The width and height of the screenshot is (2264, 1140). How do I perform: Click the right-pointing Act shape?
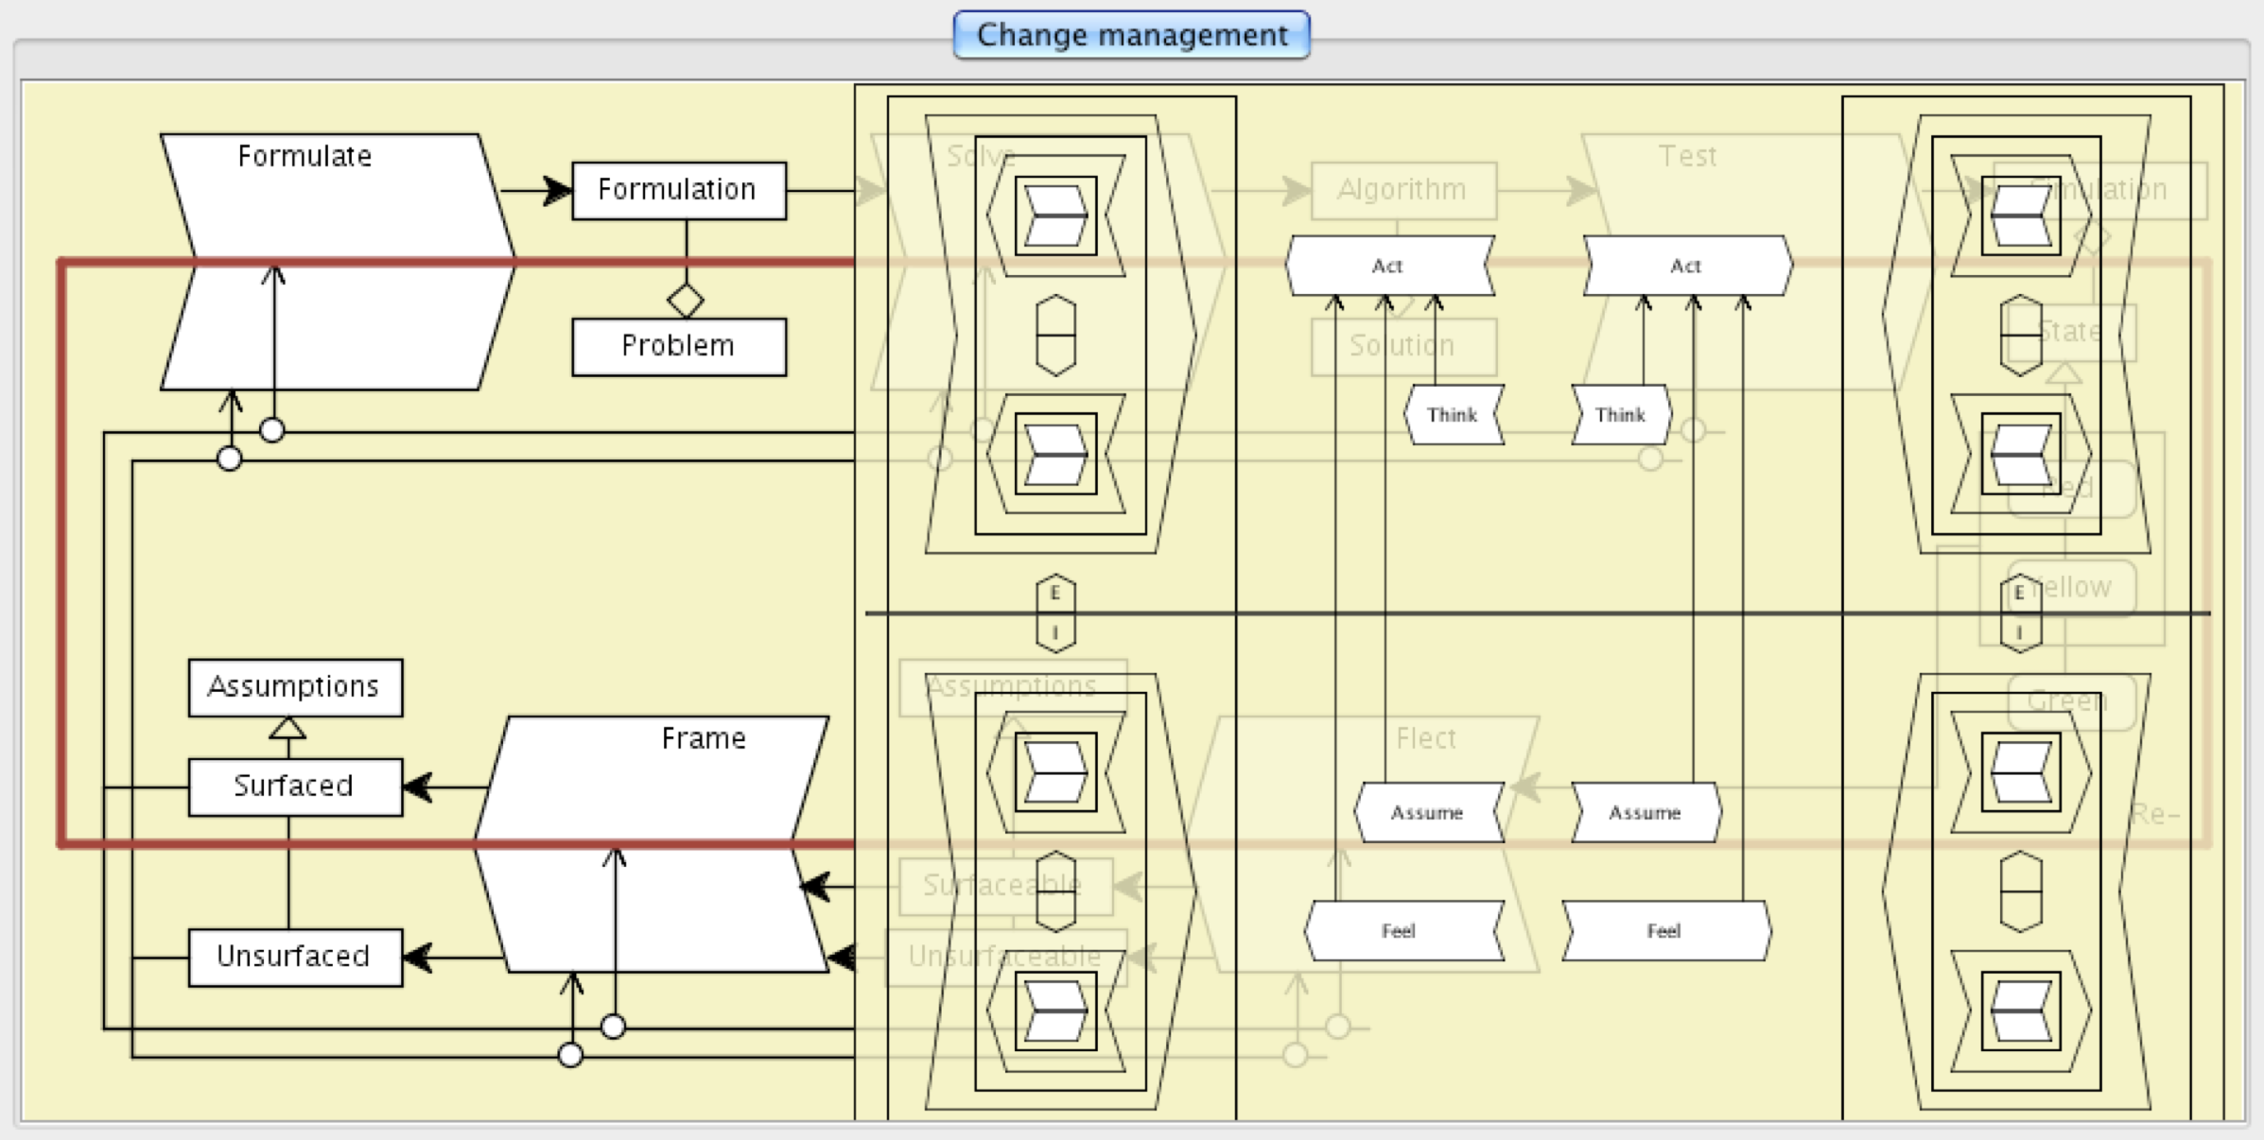[1686, 267]
